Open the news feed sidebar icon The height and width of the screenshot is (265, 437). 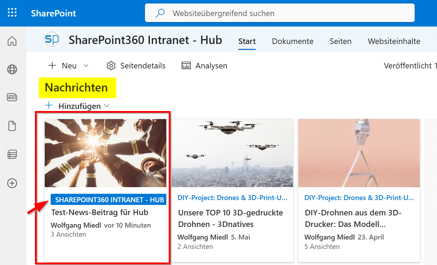(x=12, y=97)
